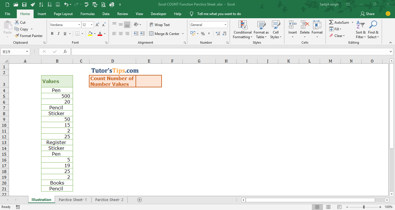Adjust the zoom slider in the status bar

tap(364, 207)
